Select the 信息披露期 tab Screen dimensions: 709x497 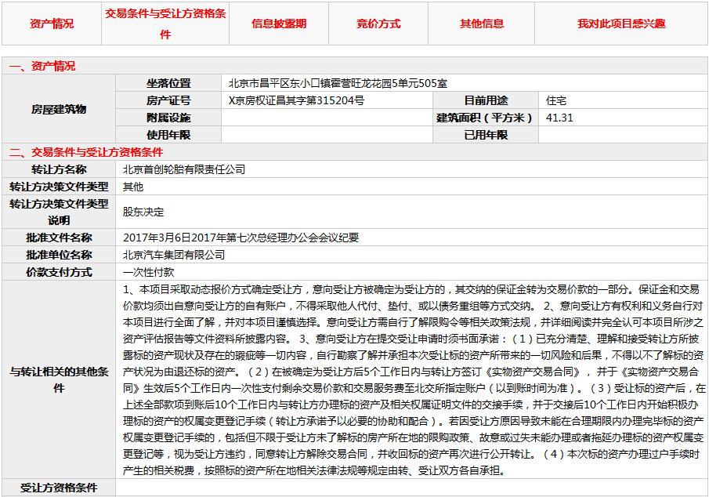[x=279, y=24]
